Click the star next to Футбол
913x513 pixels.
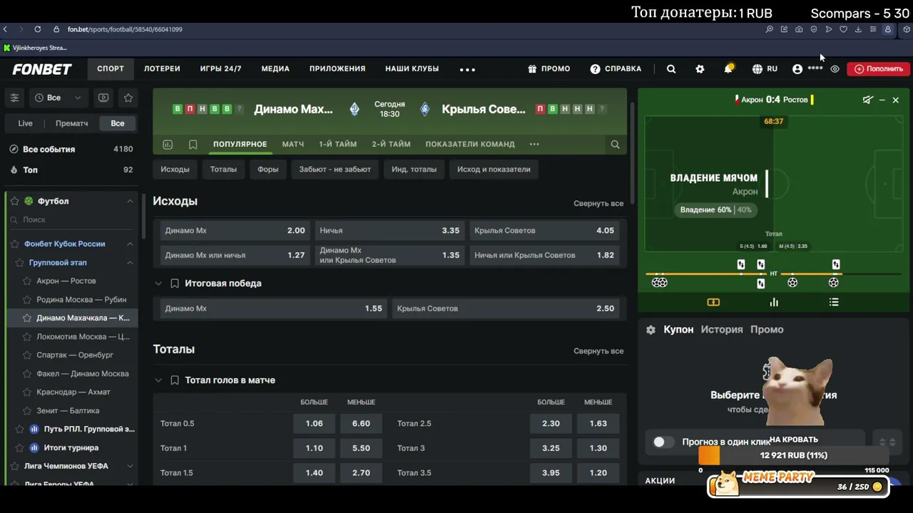click(14, 201)
